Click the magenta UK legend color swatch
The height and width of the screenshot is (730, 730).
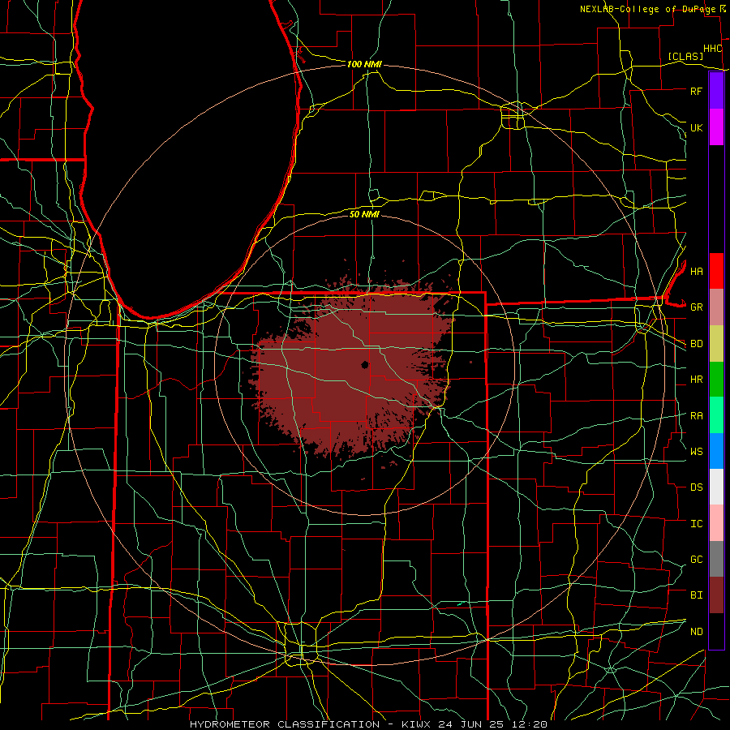pyautogui.click(x=716, y=127)
